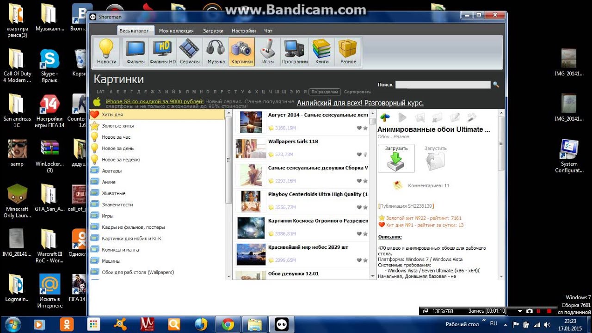592x333 pixels.
Task: Open System Configuration desktop shortcut
Action: (x=569, y=156)
